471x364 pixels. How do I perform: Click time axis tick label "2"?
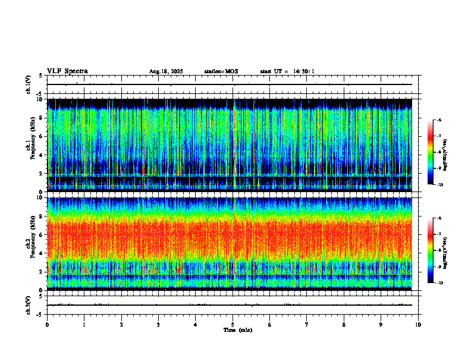tap(121, 325)
